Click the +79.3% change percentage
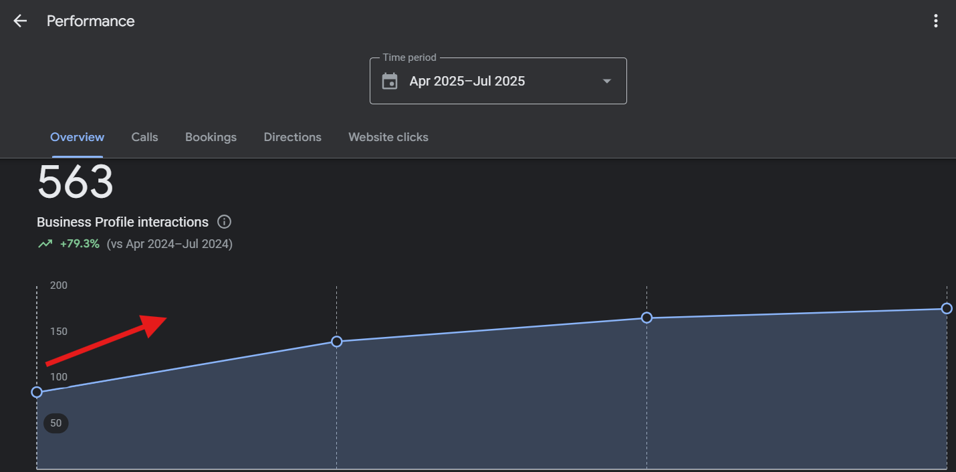Image resolution: width=956 pixels, height=472 pixels. 80,244
